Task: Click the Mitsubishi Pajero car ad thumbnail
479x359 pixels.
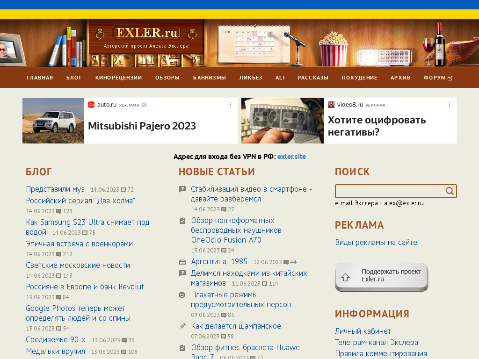Action: (53, 121)
